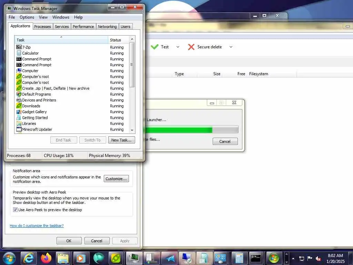Open the Windows menu in Task Manager
Screen dimensions: 353x265
tap(61, 17)
